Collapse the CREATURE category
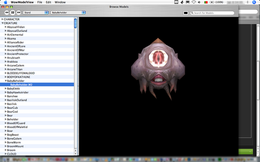This screenshot has height=162, width=260. pos(2,23)
